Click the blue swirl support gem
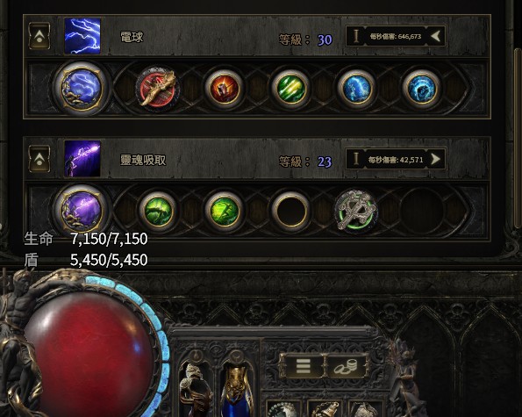This screenshot has height=417, width=522. (422, 89)
